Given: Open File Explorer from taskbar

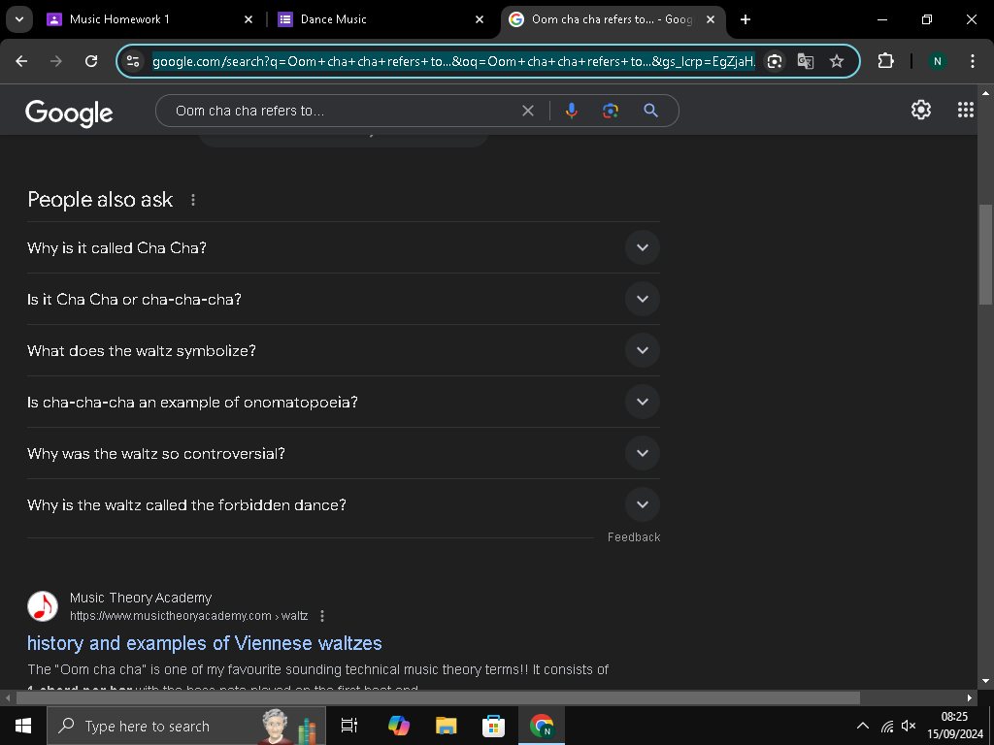Looking at the screenshot, I should 447,726.
